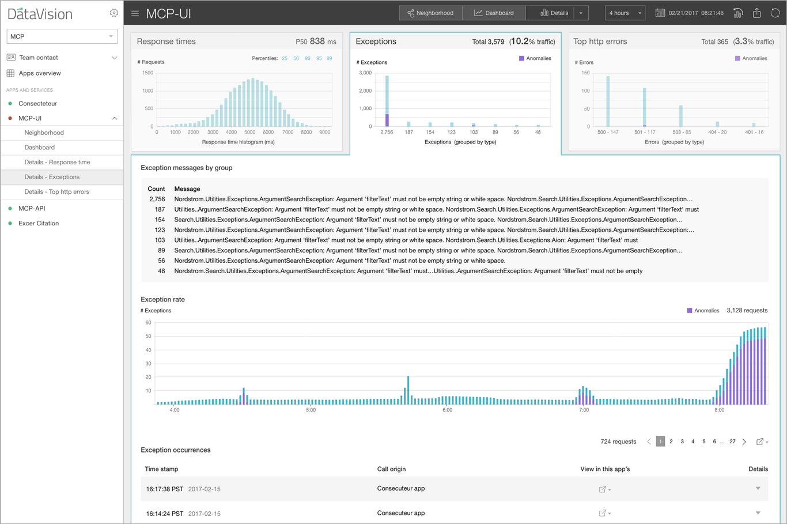This screenshot has height=524, width=787.
Task: Open the MCP team dropdown
Action: click(62, 36)
